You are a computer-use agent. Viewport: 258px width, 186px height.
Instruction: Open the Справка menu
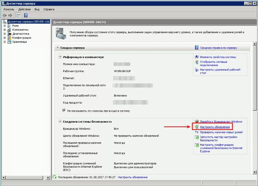click(x=49, y=9)
